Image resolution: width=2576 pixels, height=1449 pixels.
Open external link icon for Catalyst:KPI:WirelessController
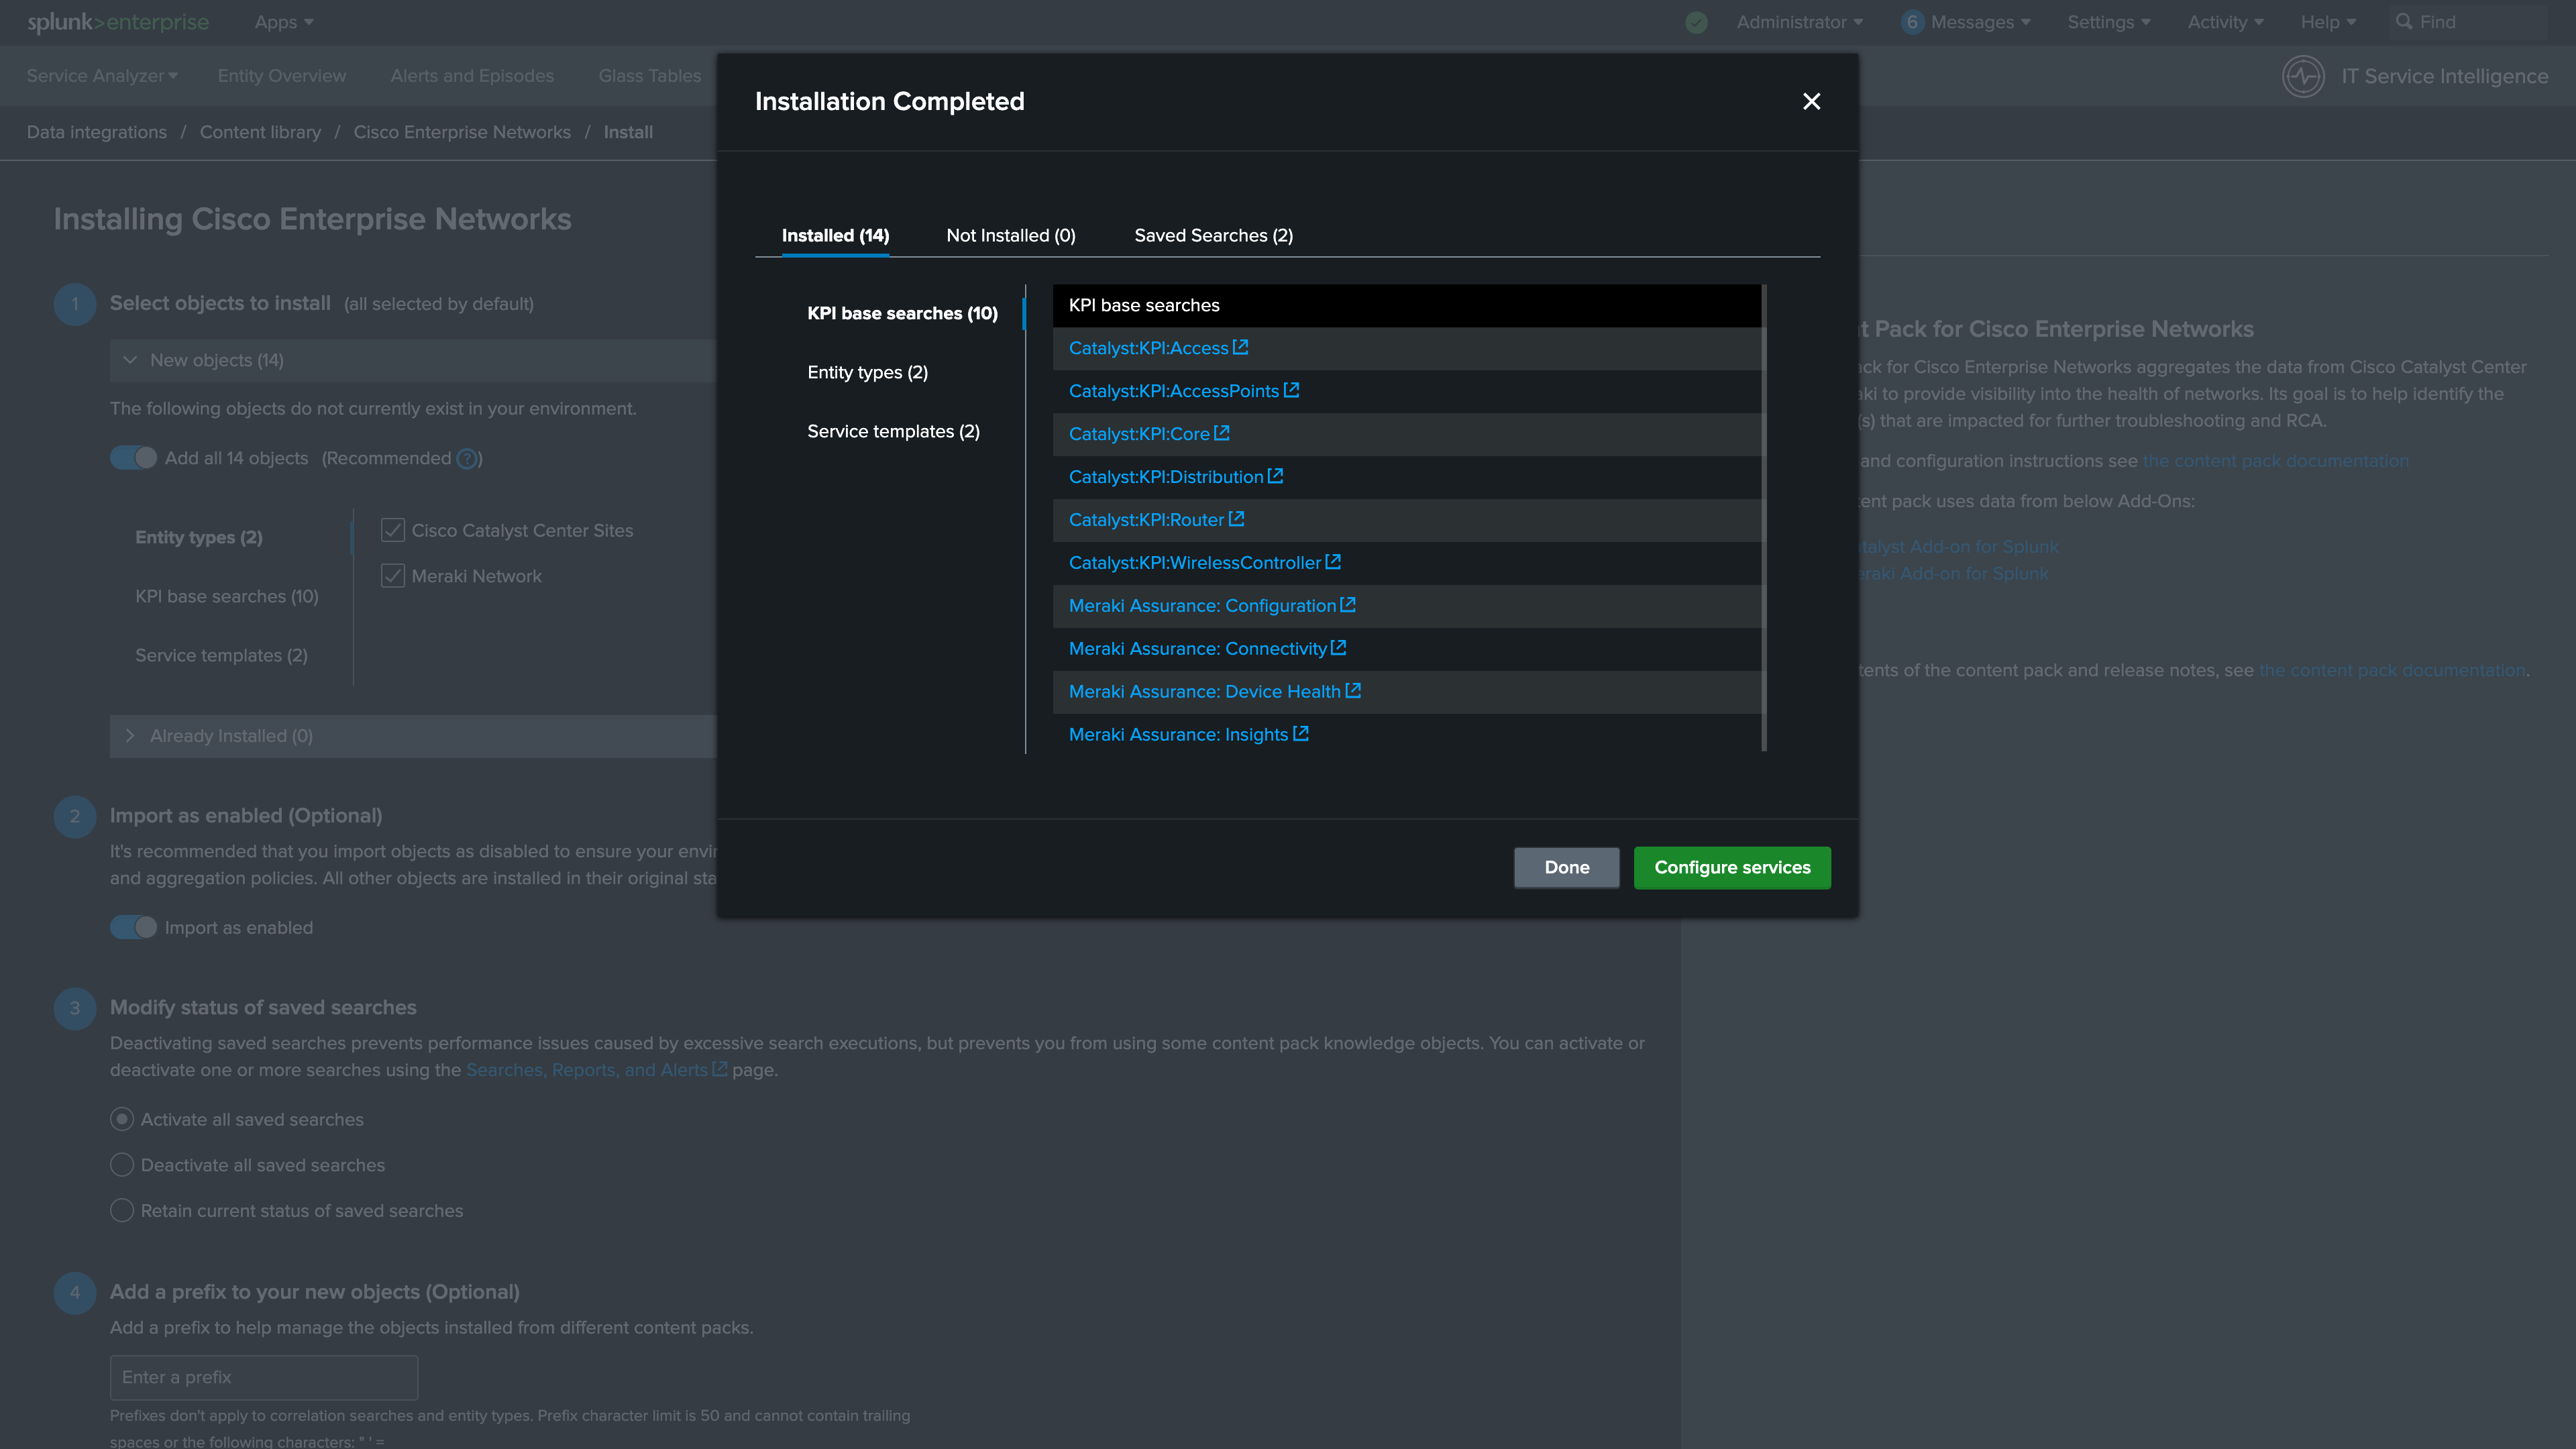(1334, 562)
